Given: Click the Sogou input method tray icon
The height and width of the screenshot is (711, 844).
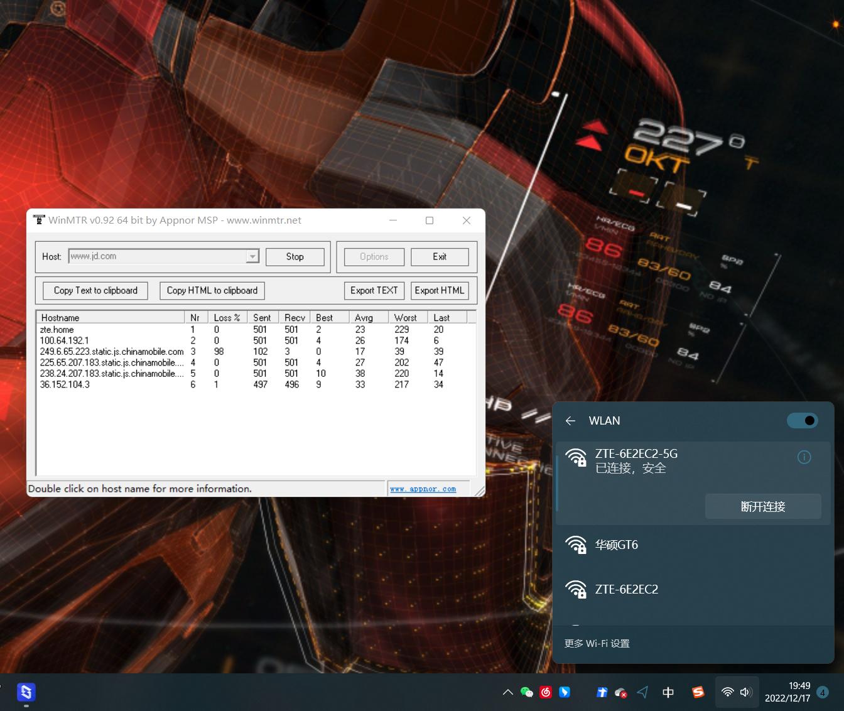Looking at the screenshot, I should (x=698, y=692).
